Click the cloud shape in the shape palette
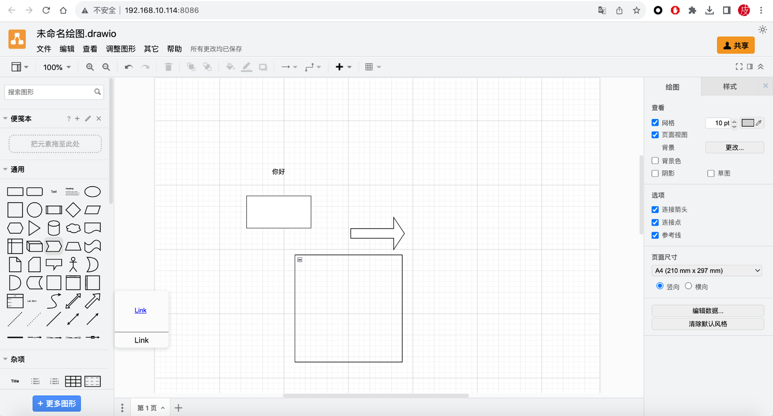The width and height of the screenshot is (773, 416). [x=73, y=228]
